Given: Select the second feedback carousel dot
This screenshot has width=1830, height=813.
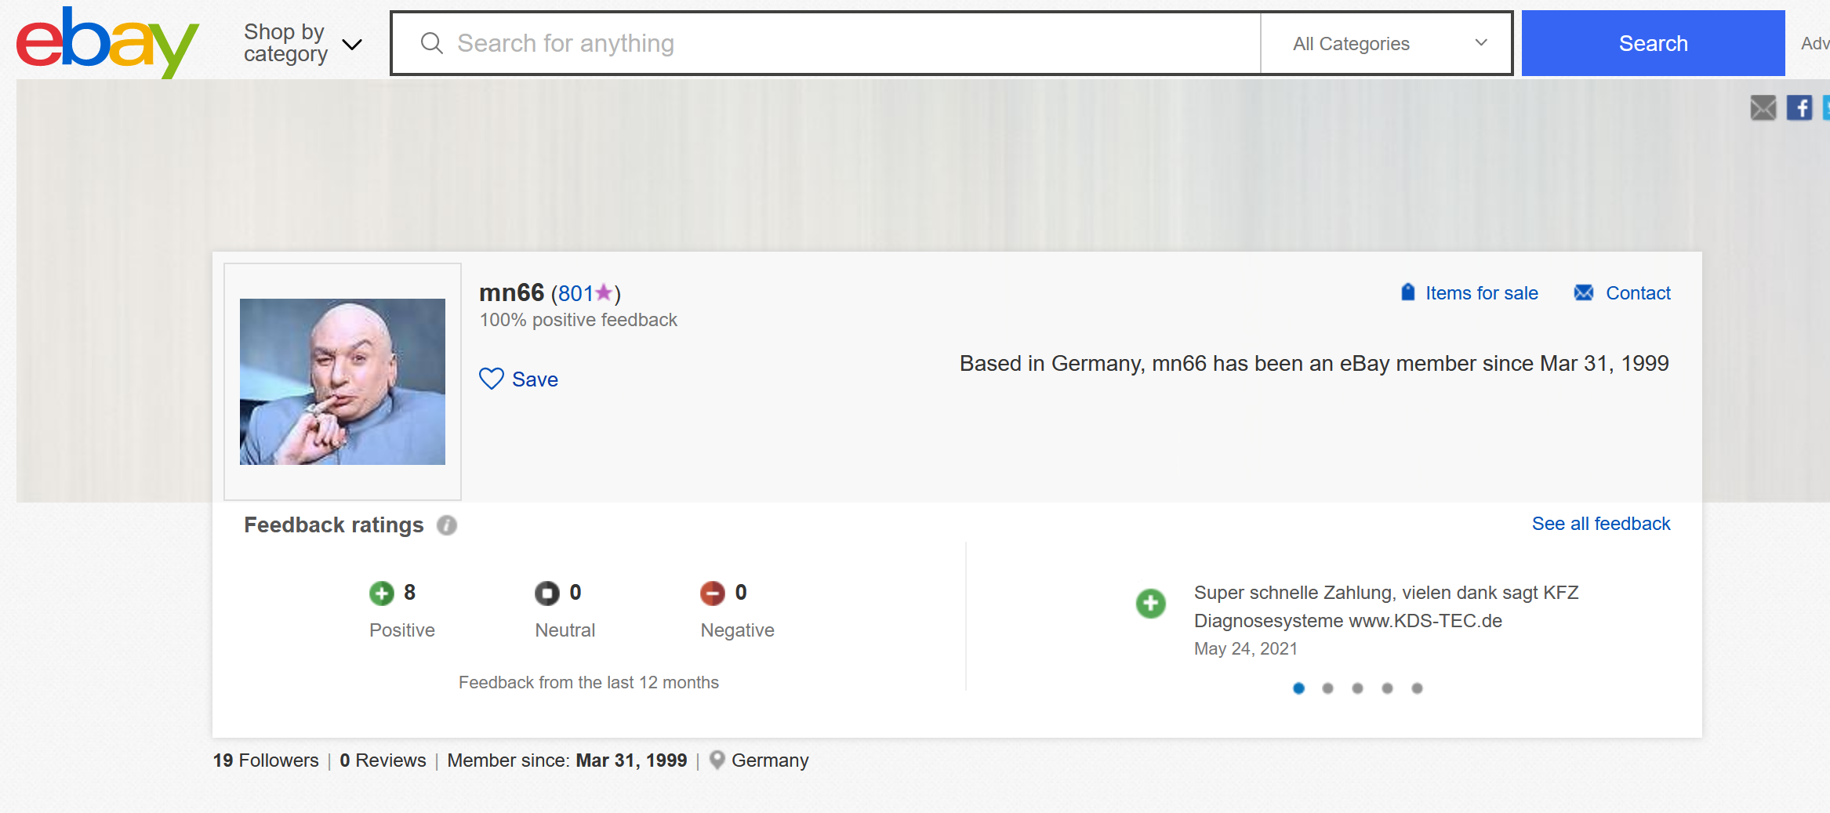Looking at the screenshot, I should click(x=1327, y=688).
